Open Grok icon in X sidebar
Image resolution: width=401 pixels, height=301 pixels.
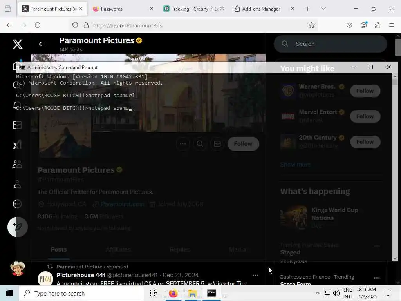(x=17, y=145)
